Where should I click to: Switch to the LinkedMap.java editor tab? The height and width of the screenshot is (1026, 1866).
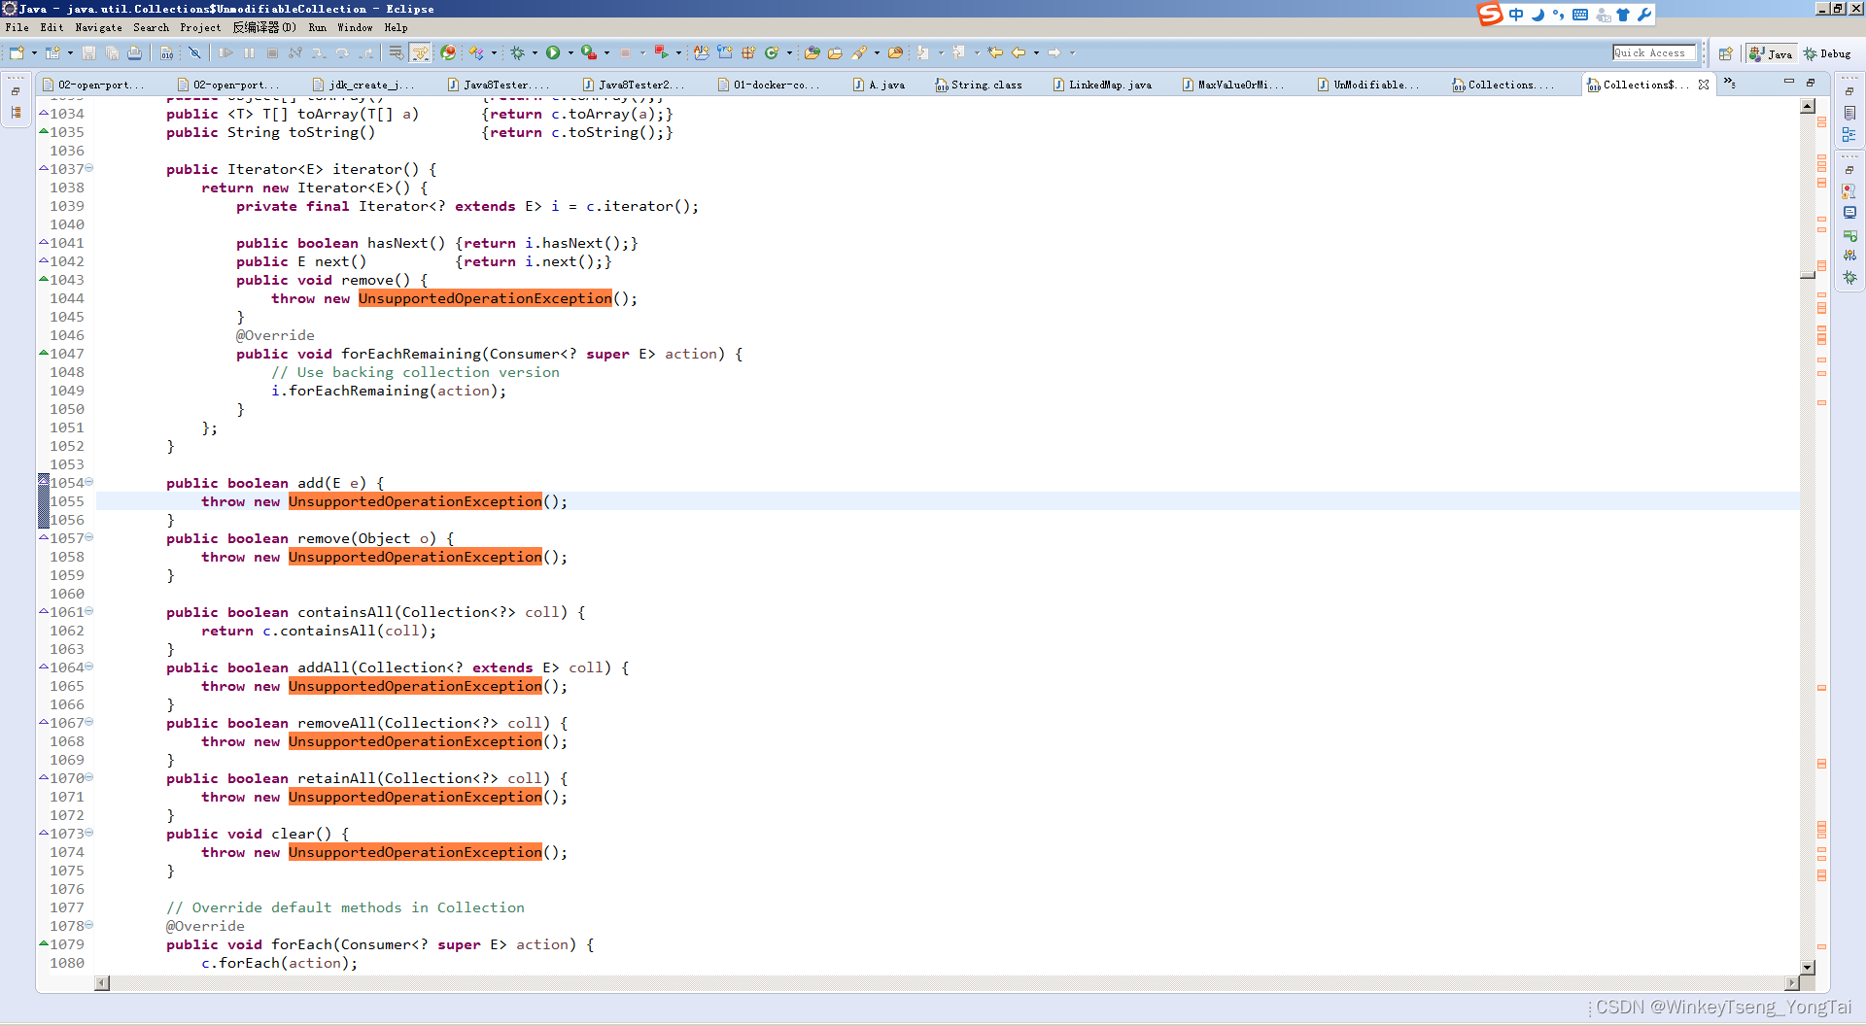(1103, 85)
